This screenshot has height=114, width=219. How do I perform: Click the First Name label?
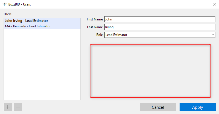95,19
